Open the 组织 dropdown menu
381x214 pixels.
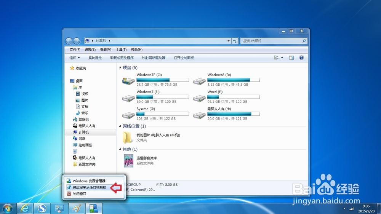tap(74, 58)
